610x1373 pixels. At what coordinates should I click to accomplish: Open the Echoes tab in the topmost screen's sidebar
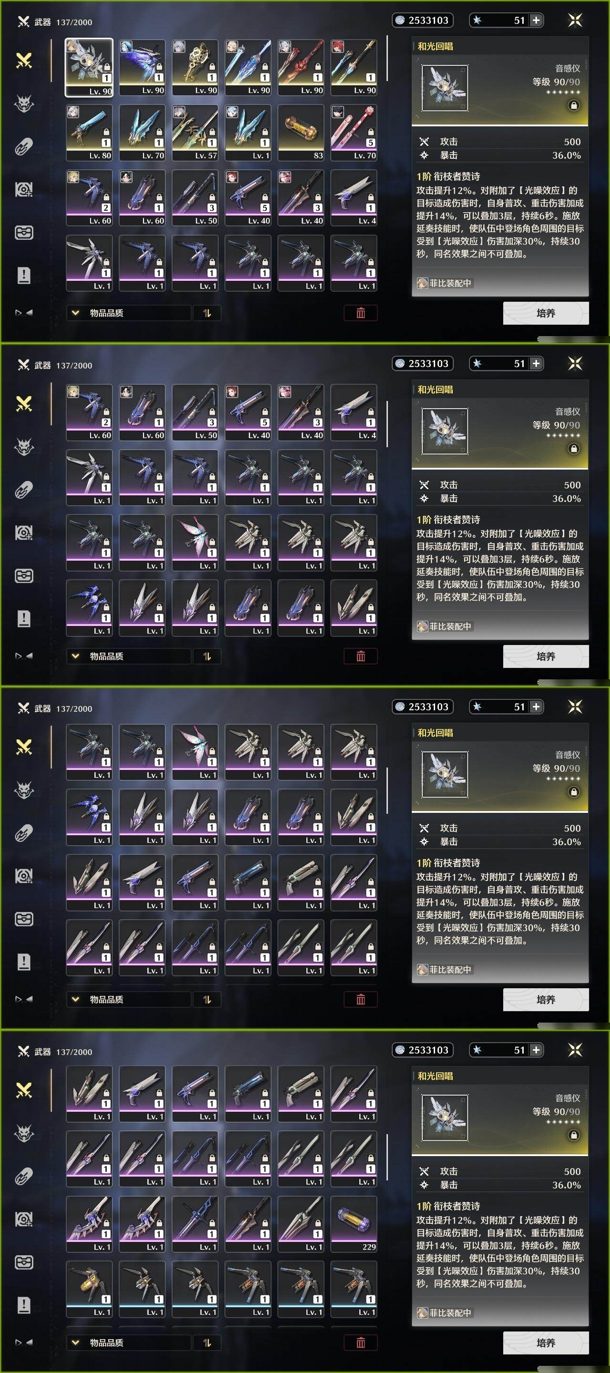24,104
